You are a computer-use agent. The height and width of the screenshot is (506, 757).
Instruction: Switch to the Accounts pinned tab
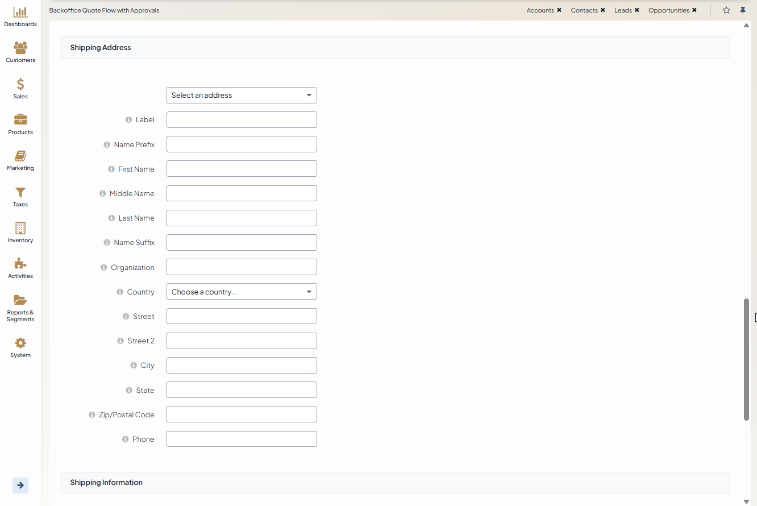point(540,10)
